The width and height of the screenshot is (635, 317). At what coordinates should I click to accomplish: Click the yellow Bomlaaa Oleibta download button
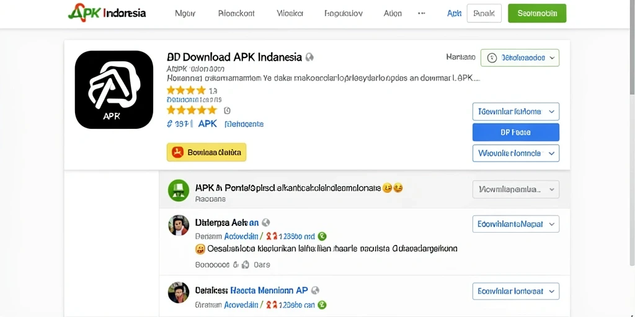coord(206,152)
